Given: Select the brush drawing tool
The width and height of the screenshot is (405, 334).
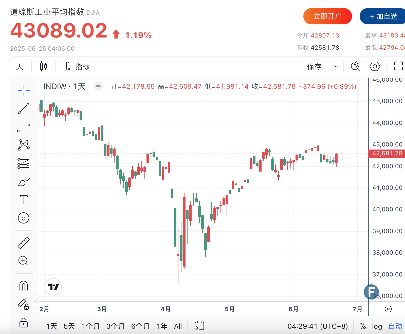Looking at the screenshot, I should (24, 182).
